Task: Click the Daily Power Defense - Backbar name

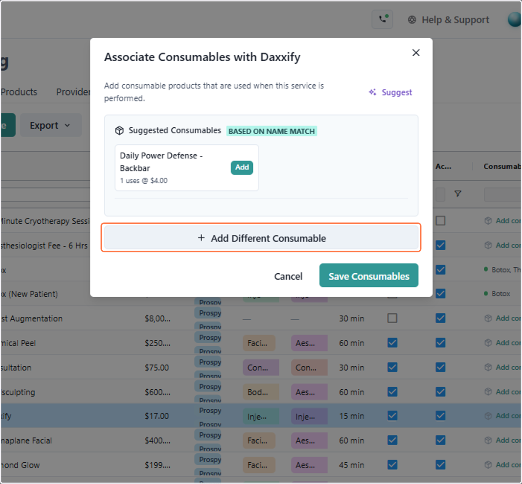Action: 161,162
